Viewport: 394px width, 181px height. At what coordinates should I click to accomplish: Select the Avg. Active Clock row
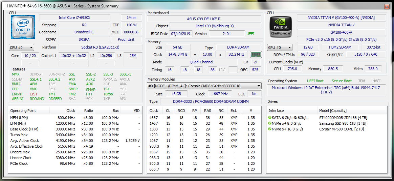click(75, 141)
